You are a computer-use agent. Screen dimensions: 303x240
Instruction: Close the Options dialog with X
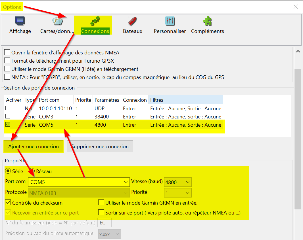pos(296,7)
